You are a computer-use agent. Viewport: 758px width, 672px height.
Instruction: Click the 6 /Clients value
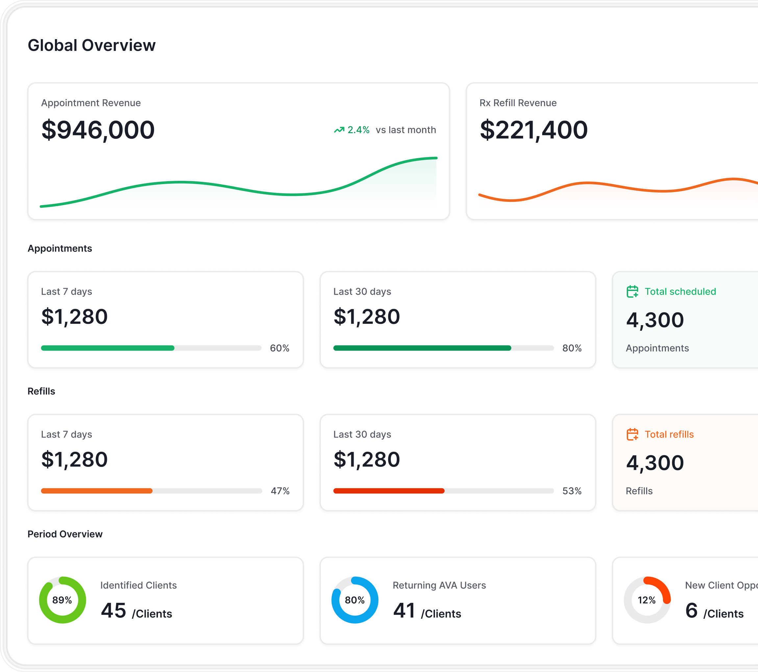click(x=715, y=611)
